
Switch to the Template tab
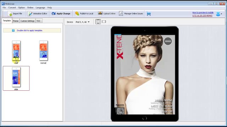pos(7,20)
